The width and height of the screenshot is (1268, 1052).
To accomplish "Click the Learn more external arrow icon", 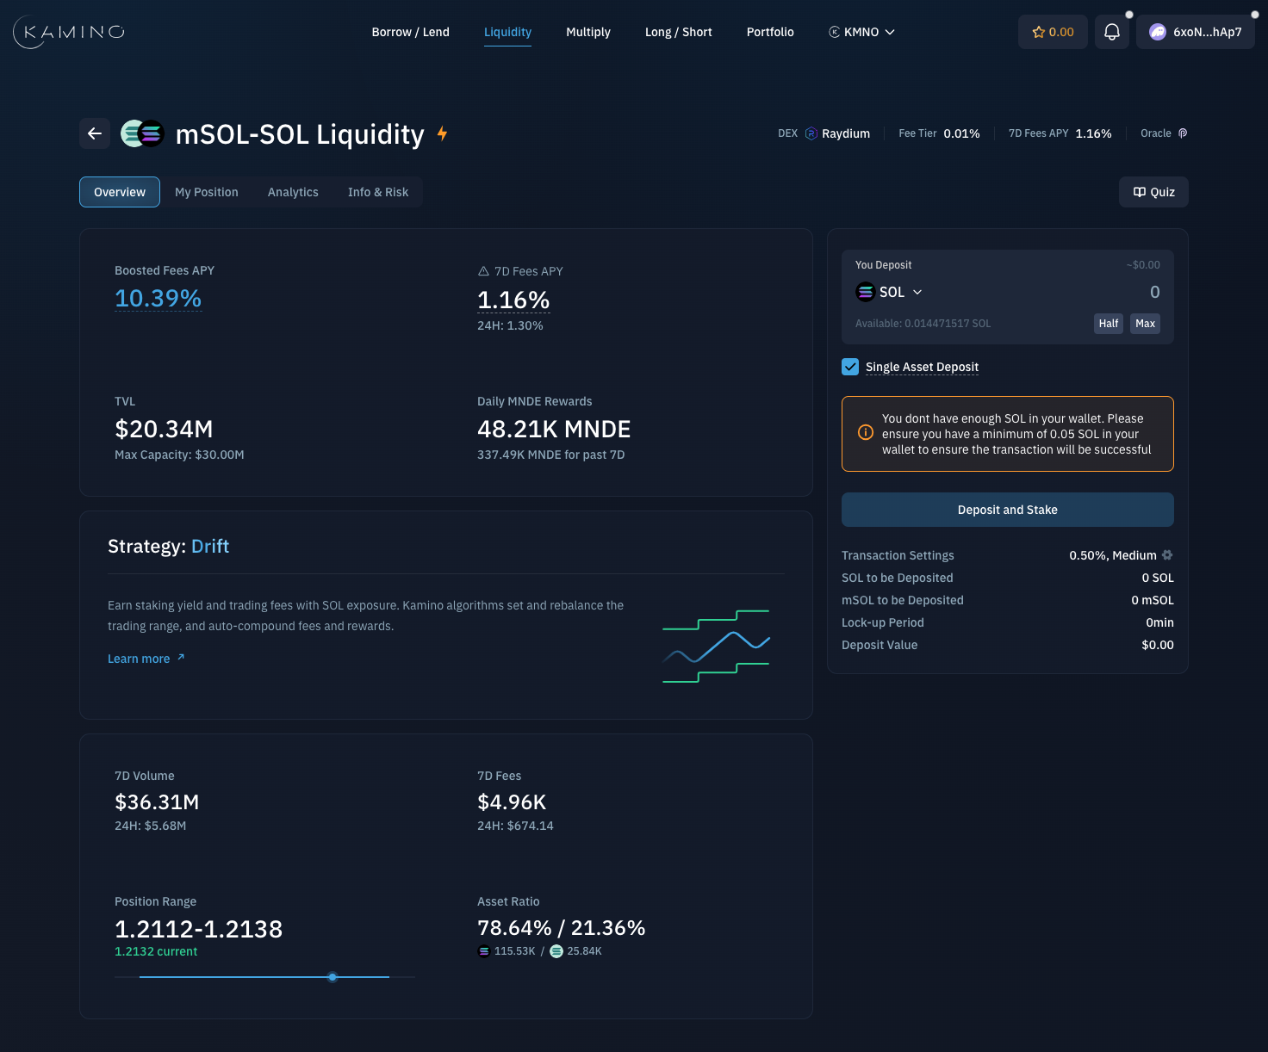I will [181, 658].
